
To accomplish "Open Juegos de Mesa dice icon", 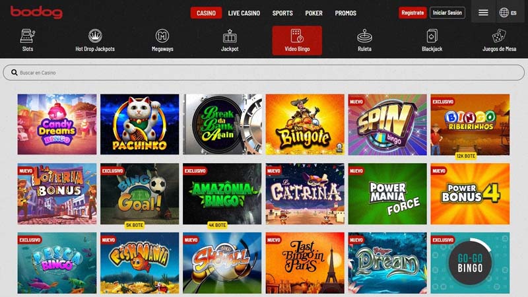I will [499, 36].
